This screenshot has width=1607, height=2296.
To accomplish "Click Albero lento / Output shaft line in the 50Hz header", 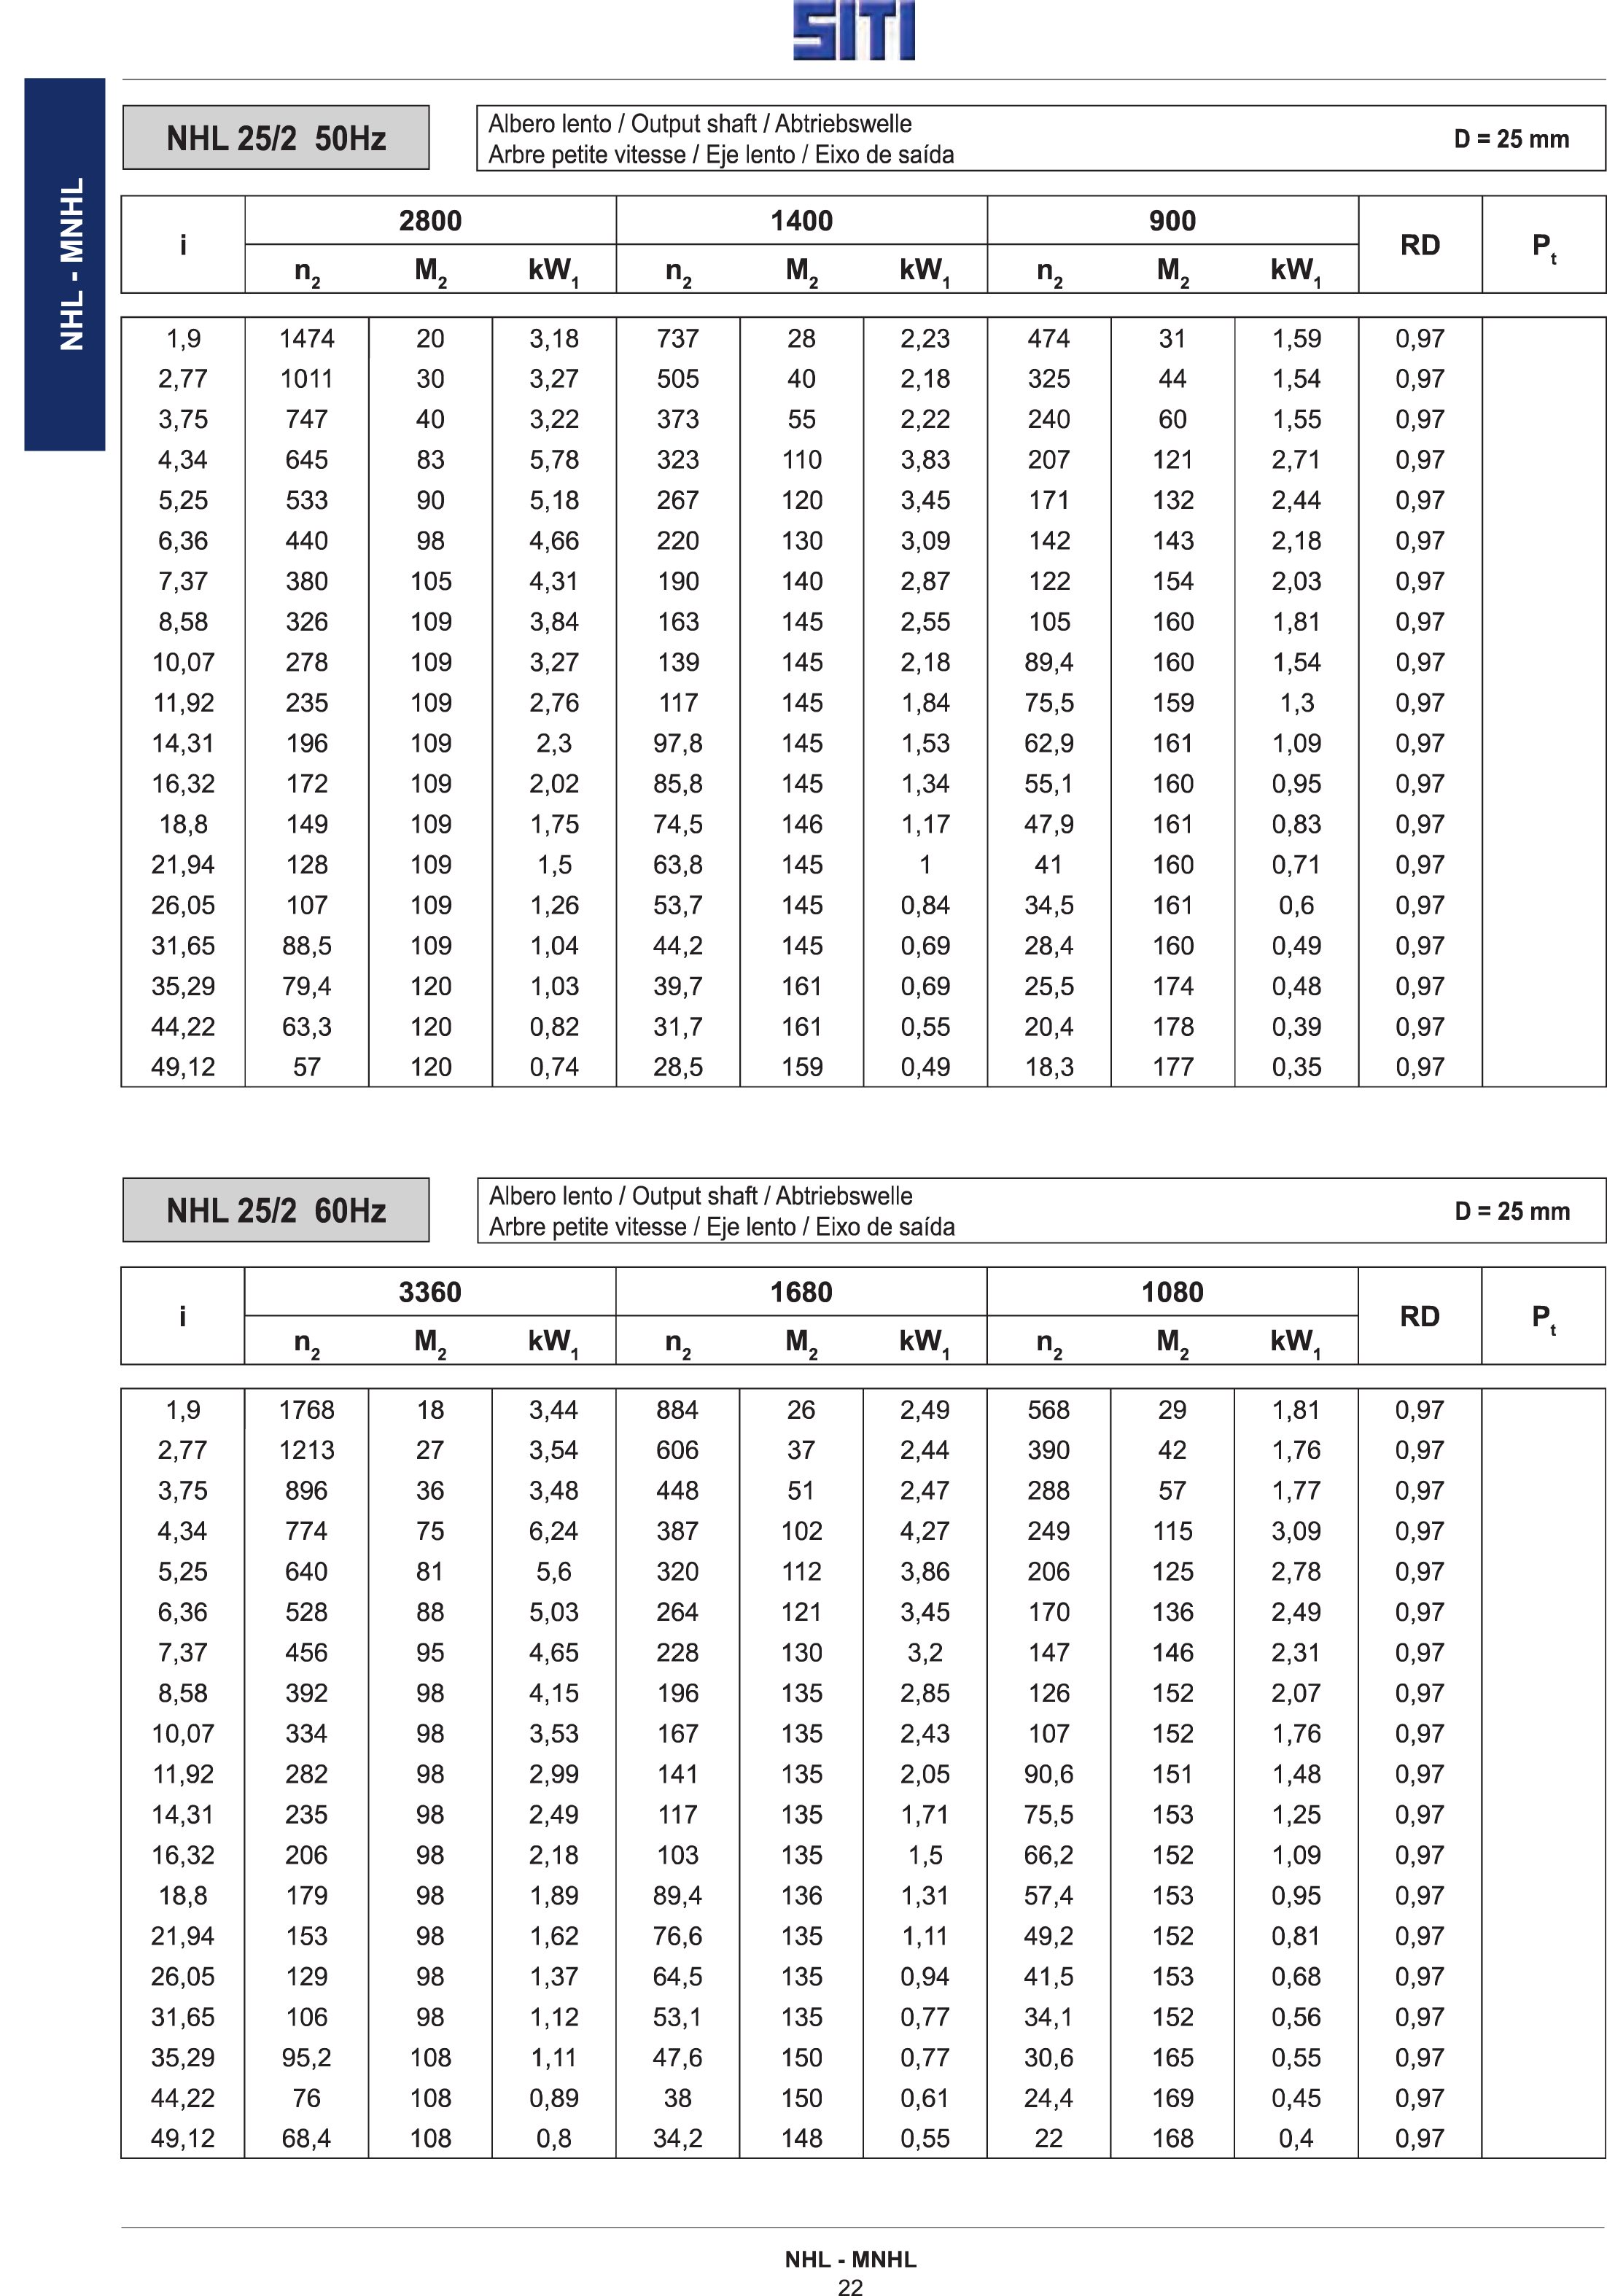I will (700, 124).
